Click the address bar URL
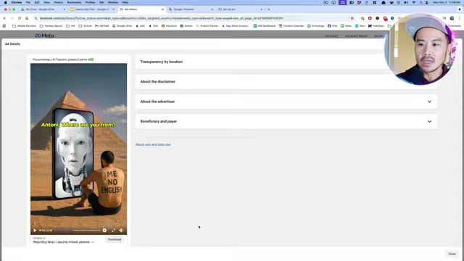The image size is (464, 261). (162, 18)
